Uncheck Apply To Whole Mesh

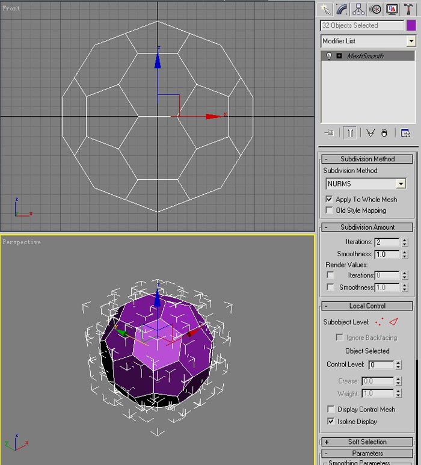(x=329, y=199)
